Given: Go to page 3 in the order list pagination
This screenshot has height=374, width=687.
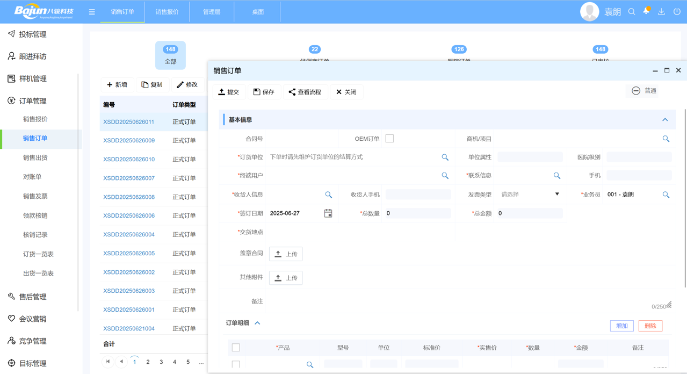Looking at the screenshot, I should tap(161, 362).
